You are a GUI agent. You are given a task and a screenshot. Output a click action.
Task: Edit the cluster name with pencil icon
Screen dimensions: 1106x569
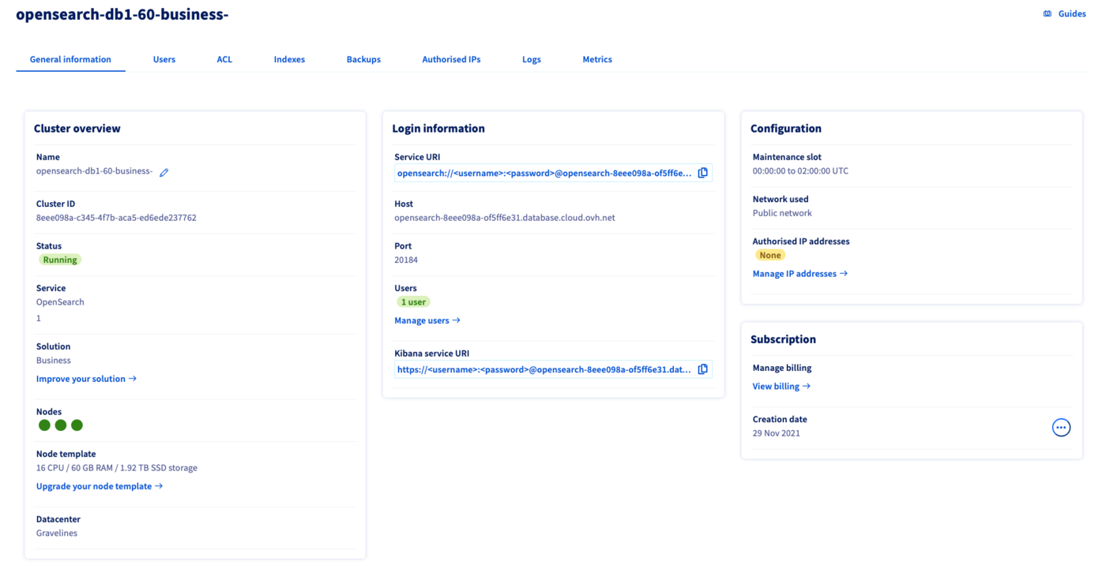click(164, 171)
